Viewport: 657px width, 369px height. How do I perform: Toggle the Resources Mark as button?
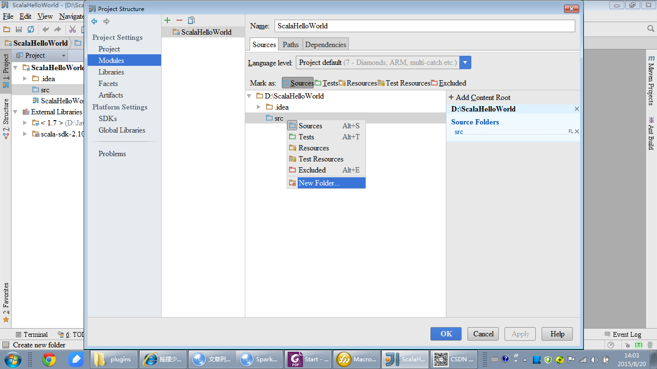pos(358,83)
